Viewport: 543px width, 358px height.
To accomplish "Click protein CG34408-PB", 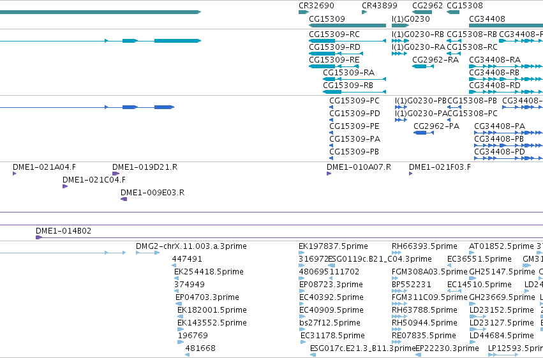I will [x=509, y=145].
